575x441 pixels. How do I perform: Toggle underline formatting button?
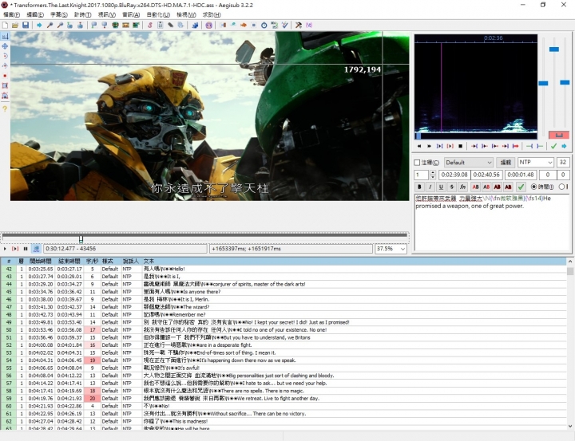441,187
